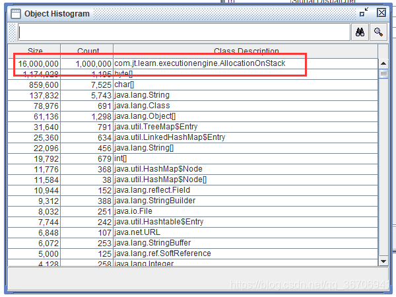Select the AllocationOnStack class row
This screenshot has width=396, height=297.
click(x=193, y=63)
